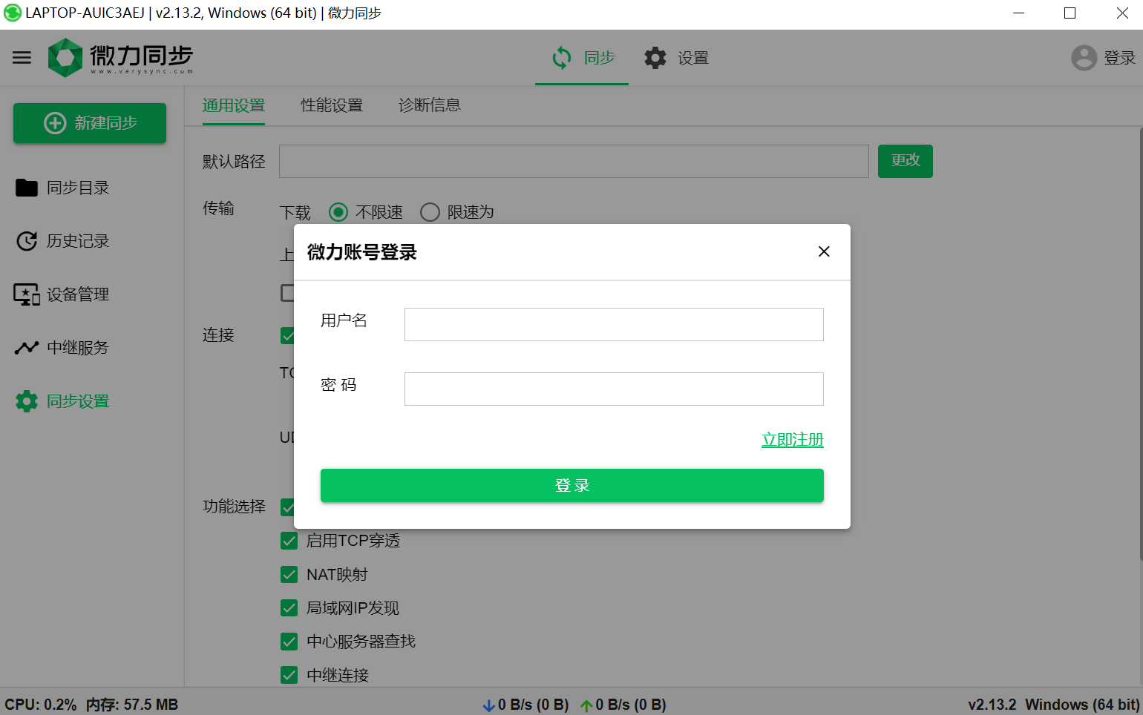Click the 微力同步 logo icon
Image resolution: width=1143 pixels, height=715 pixels.
click(x=65, y=58)
